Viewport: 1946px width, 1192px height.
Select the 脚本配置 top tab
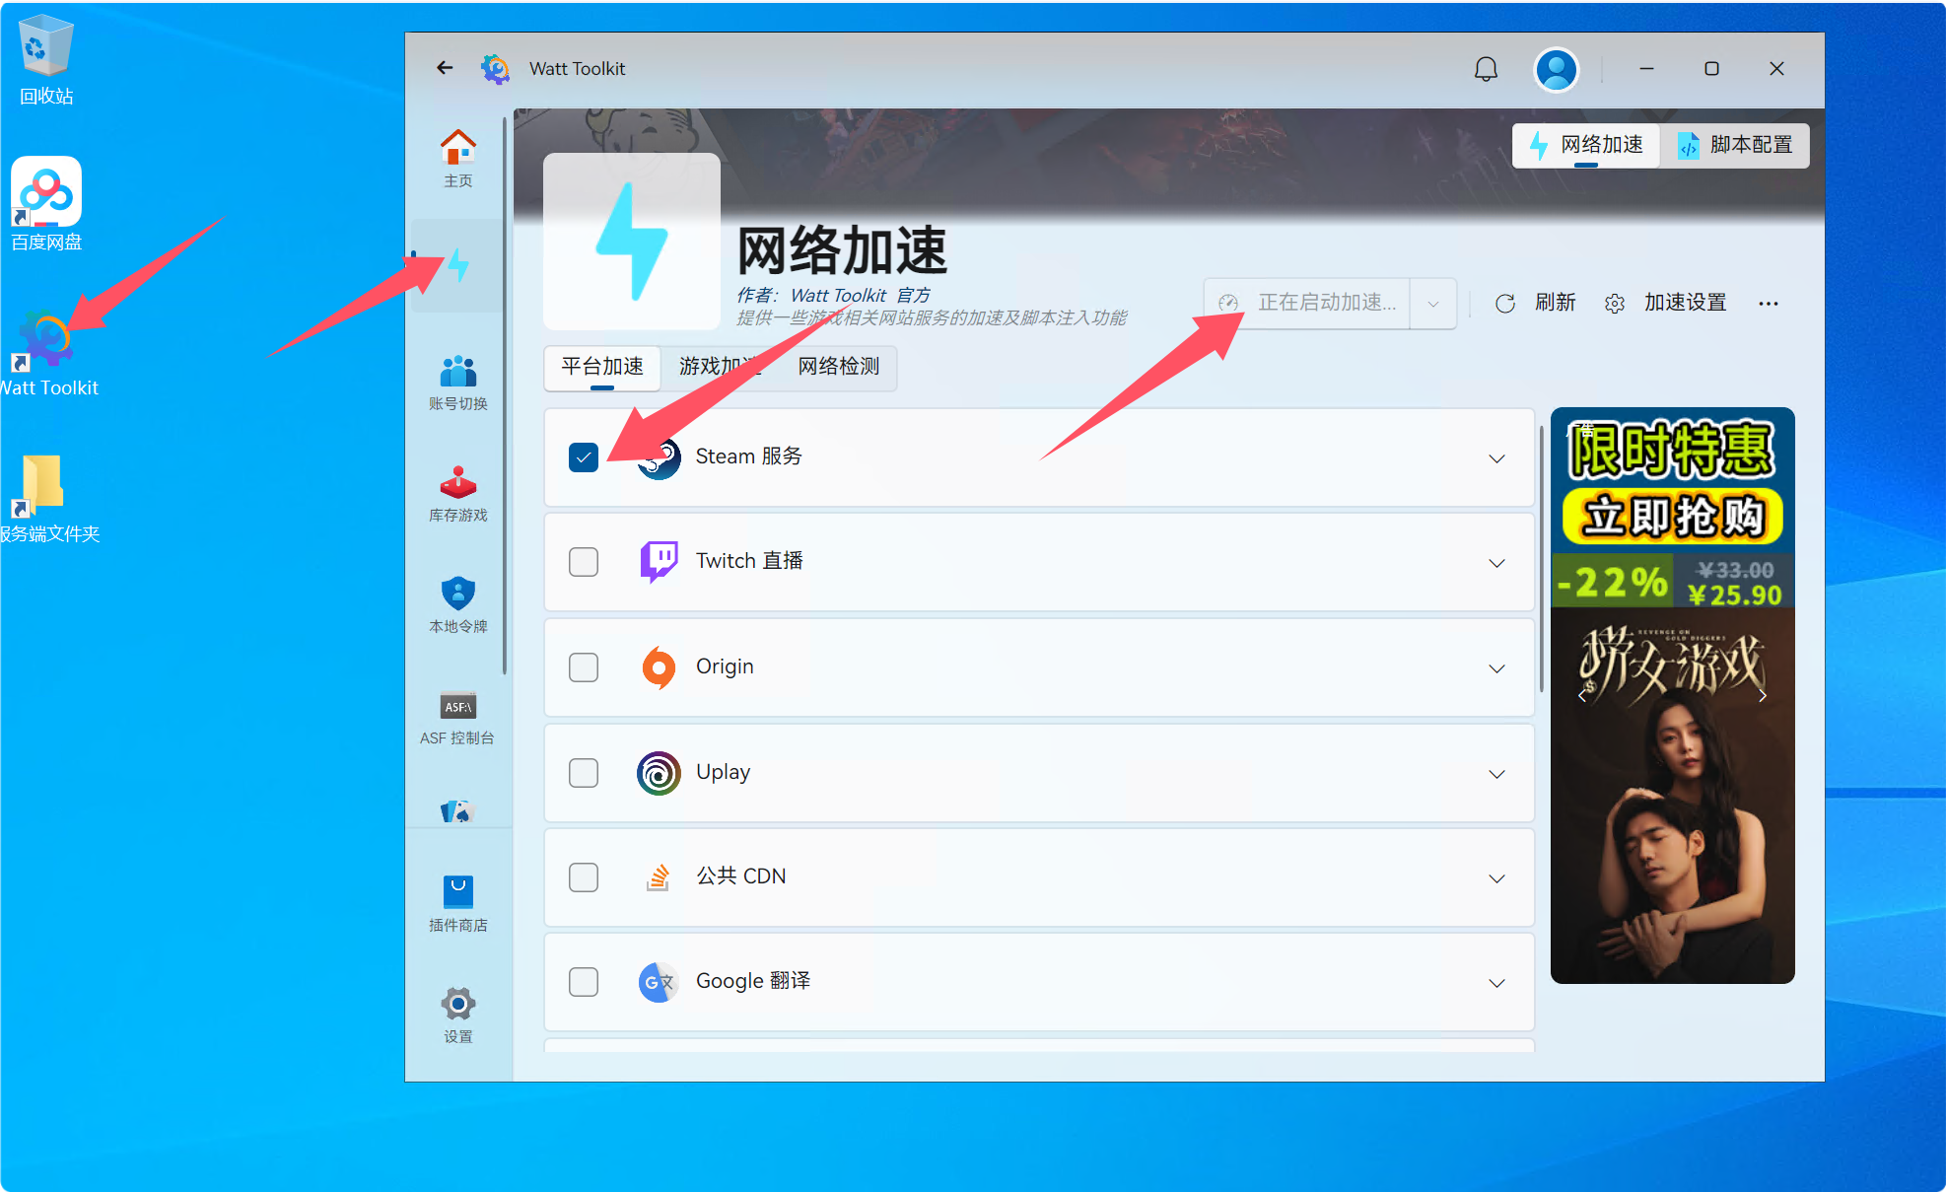(1736, 146)
